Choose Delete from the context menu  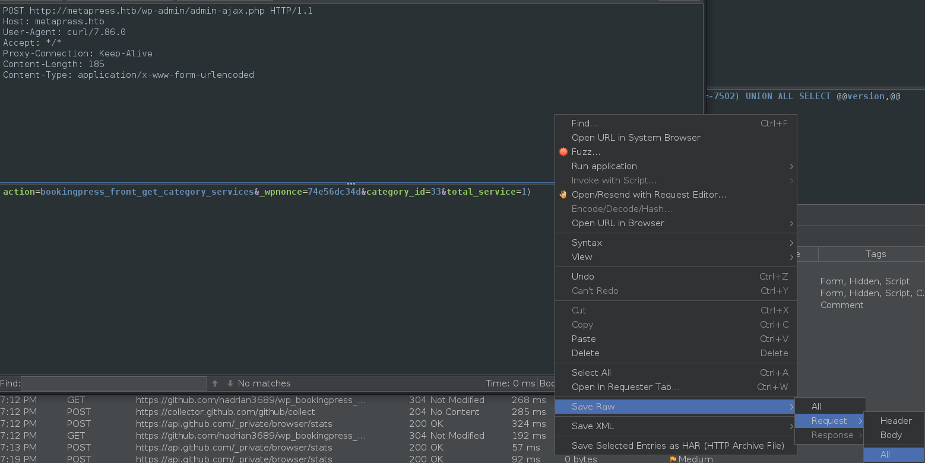click(x=676, y=353)
